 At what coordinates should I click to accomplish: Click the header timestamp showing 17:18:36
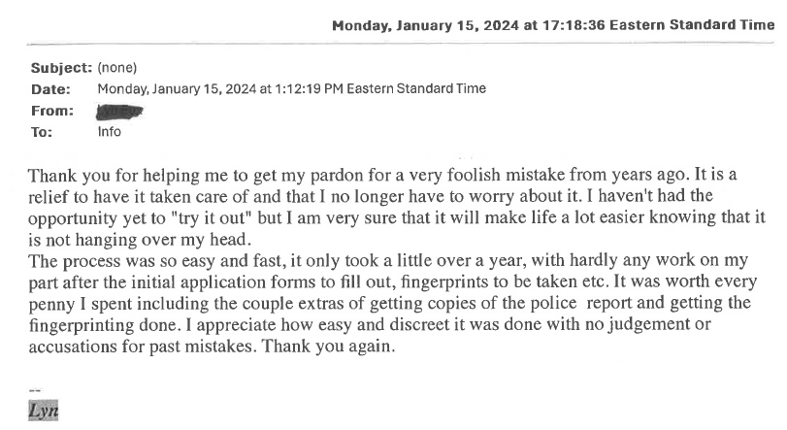click(x=553, y=25)
